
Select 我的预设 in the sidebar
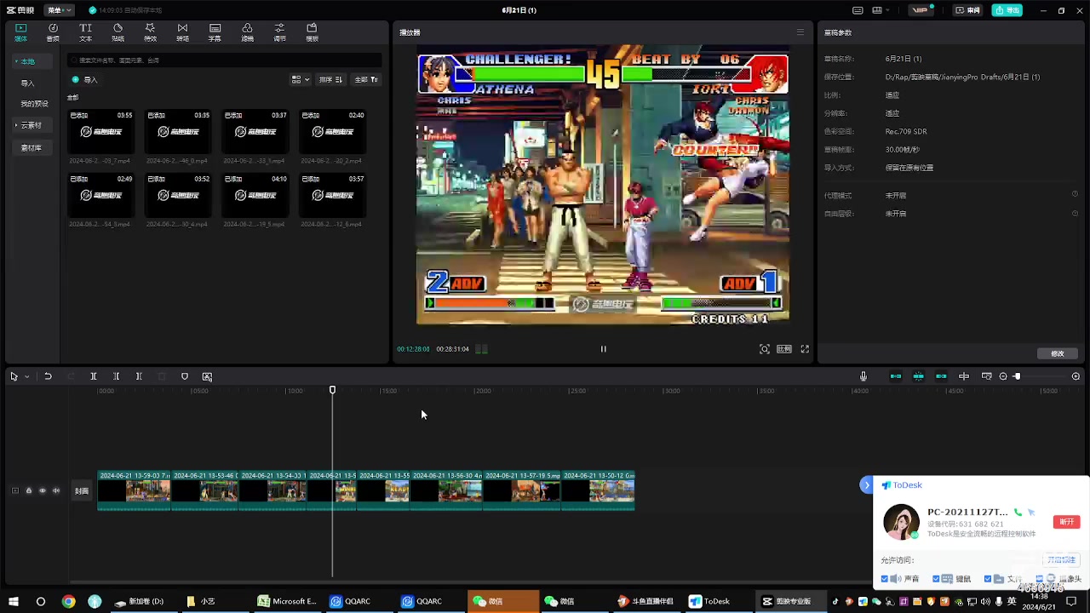pyautogui.click(x=34, y=104)
